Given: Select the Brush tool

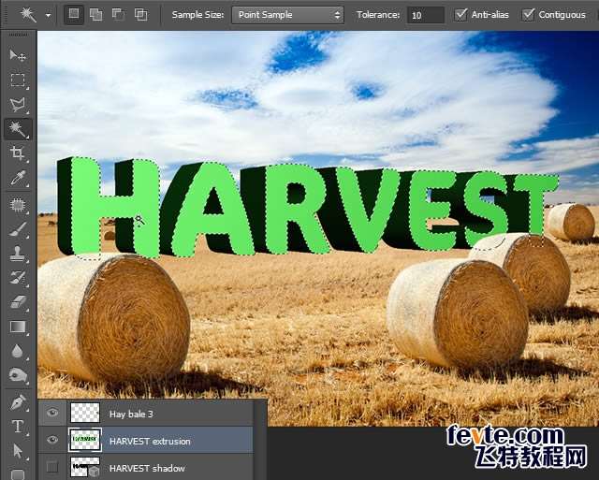Looking at the screenshot, I should pyautogui.click(x=18, y=229).
